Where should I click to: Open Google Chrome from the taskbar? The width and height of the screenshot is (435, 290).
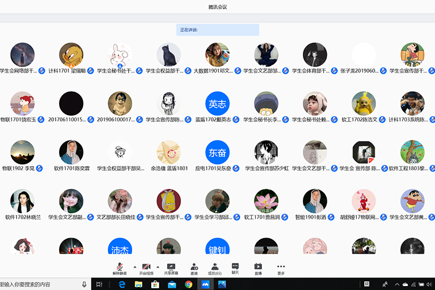pos(188,284)
